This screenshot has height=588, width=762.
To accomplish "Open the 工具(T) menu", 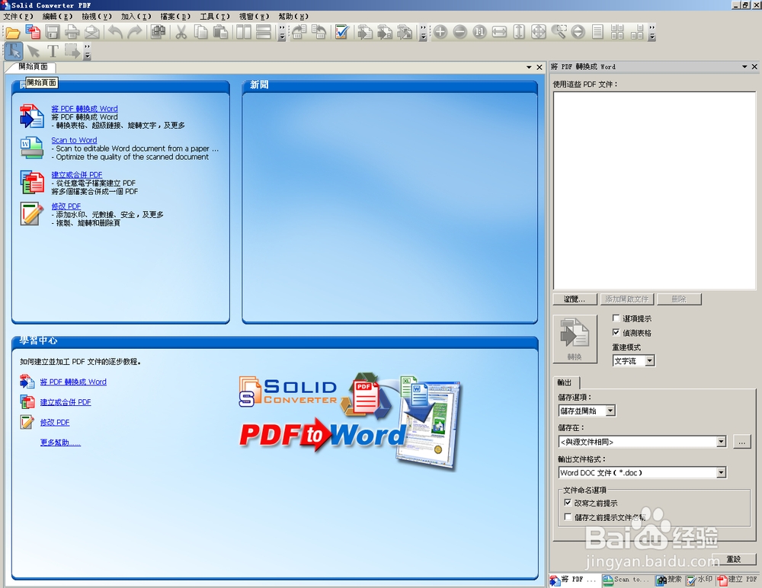I will click(x=214, y=17).
